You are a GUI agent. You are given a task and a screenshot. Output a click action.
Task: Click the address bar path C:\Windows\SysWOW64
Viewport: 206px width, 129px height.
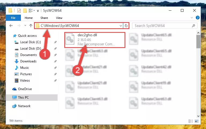tap(60, 26)
